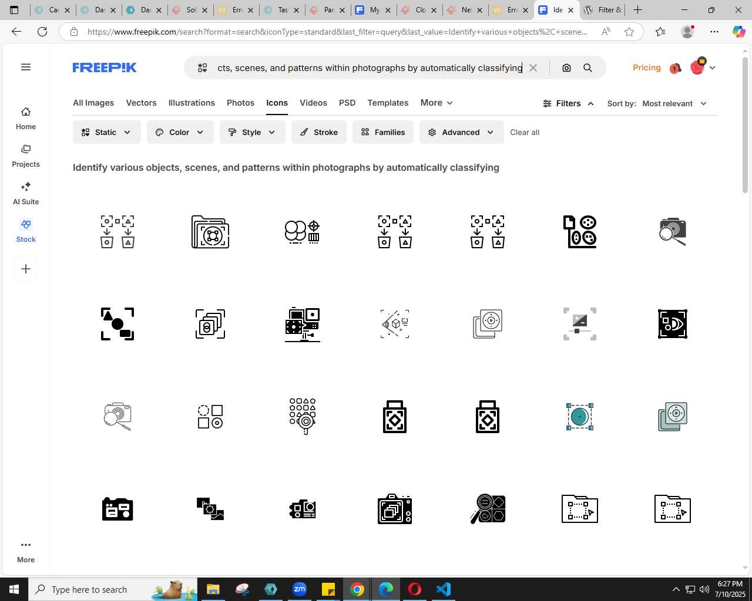Go back in browser
752x601 pixels.
tap(16, 32)
